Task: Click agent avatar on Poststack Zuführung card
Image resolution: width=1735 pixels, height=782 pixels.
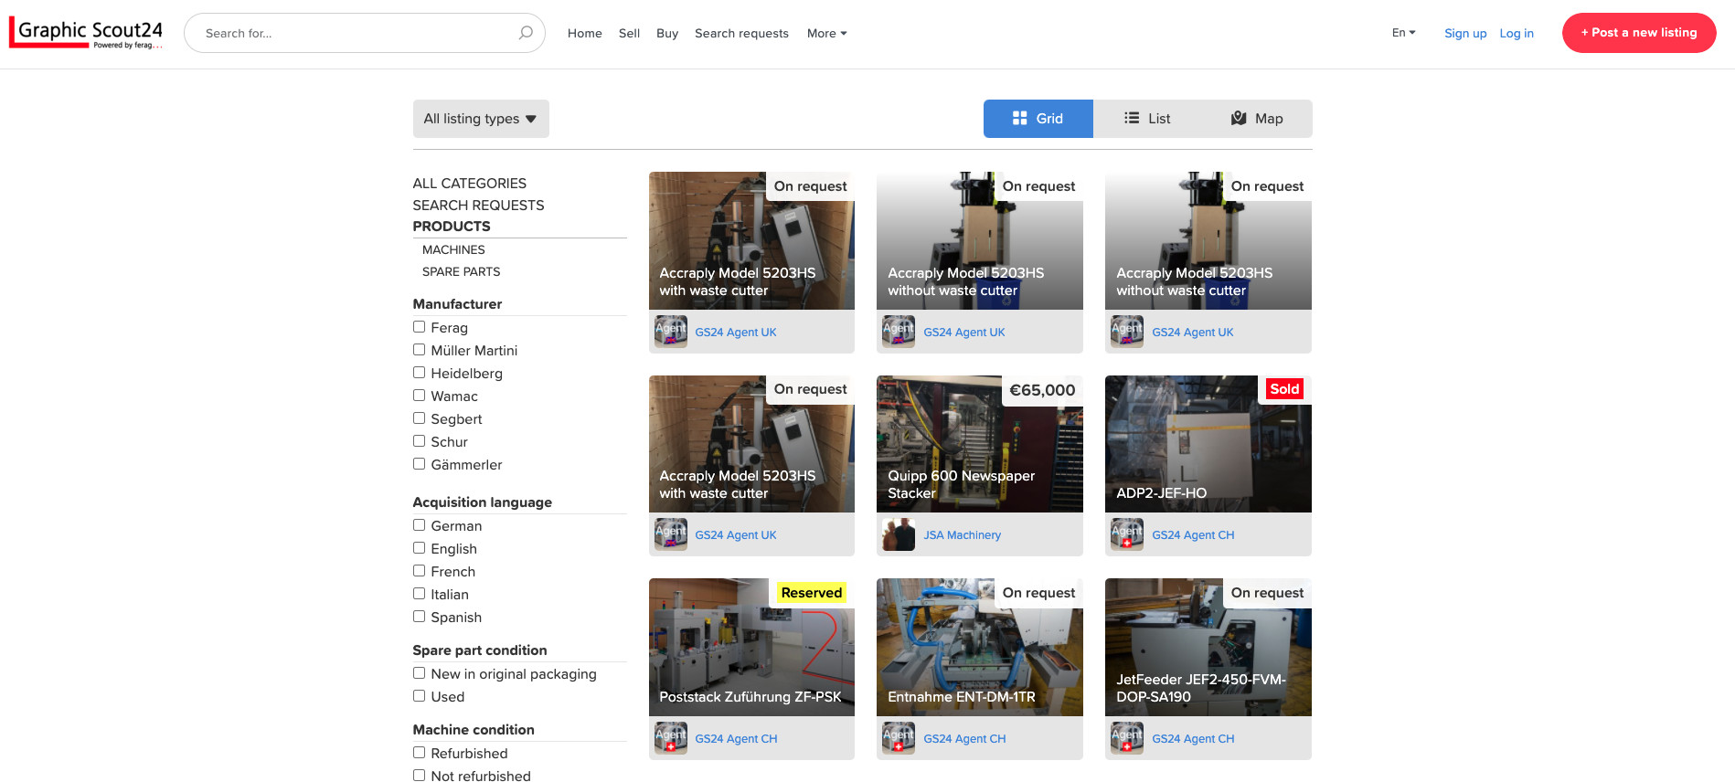Action: point(671,738)
